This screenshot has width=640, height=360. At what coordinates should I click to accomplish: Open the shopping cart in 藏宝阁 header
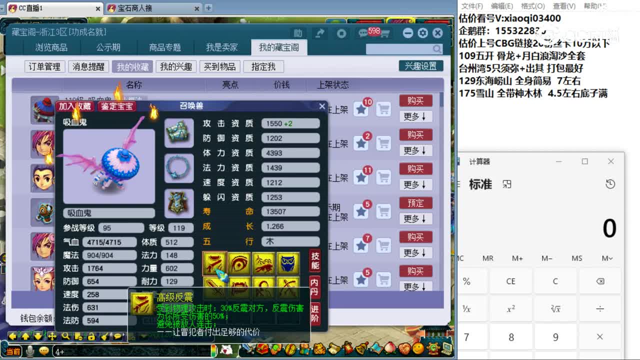(386, 33)
